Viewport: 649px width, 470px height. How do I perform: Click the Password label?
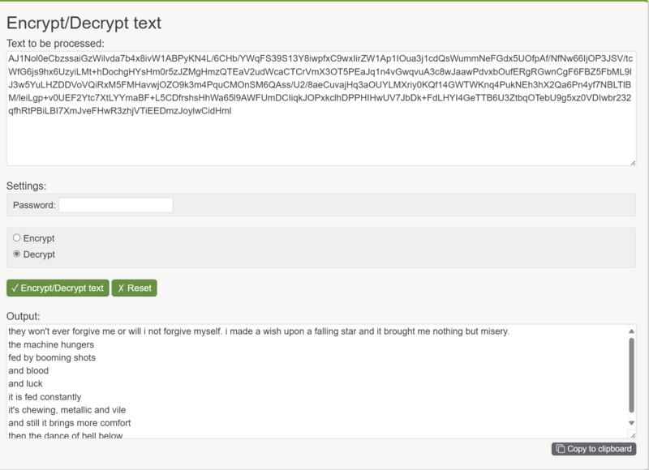[x=34, y=206]
